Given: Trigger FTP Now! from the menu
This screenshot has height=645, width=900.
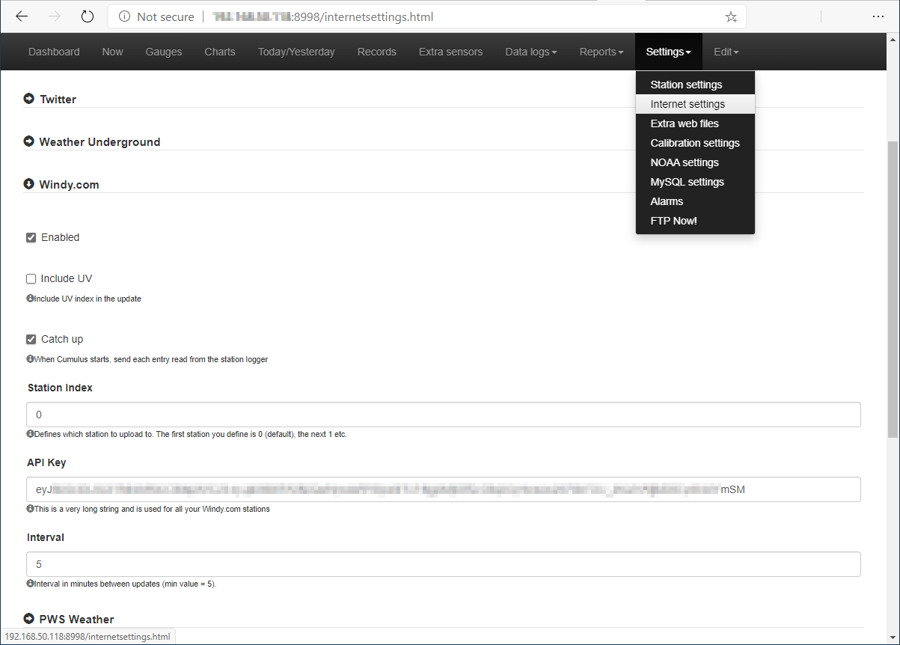Looking at the screenshot, I should tap(673, 220).
